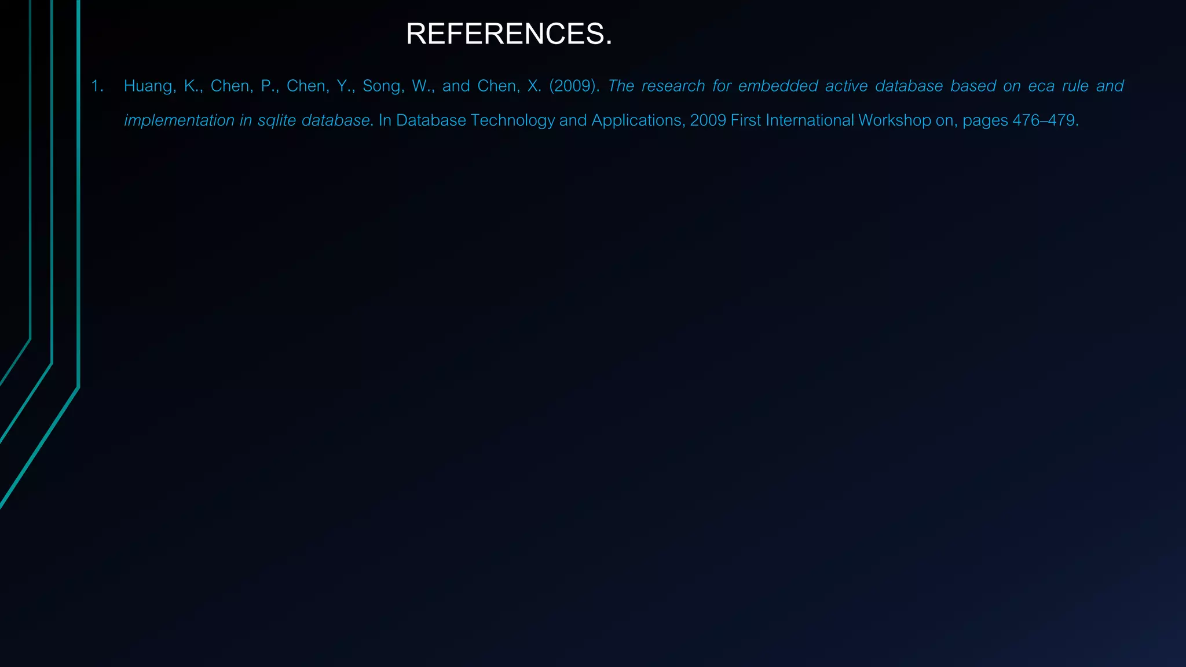This screenshot has width=1186, height=667.
Task: Click the thickest teal decorative line
Action: click(78, 232)
